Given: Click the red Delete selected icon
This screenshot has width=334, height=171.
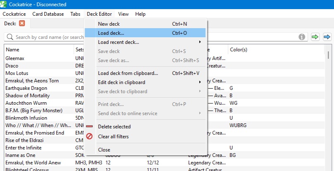Looking at the screenshot, I should coord(89,127).
